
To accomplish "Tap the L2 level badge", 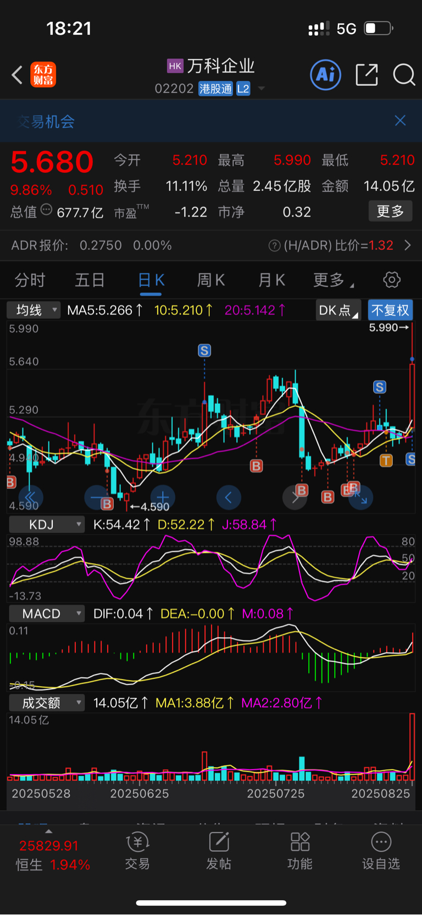I will pos(243,89).
